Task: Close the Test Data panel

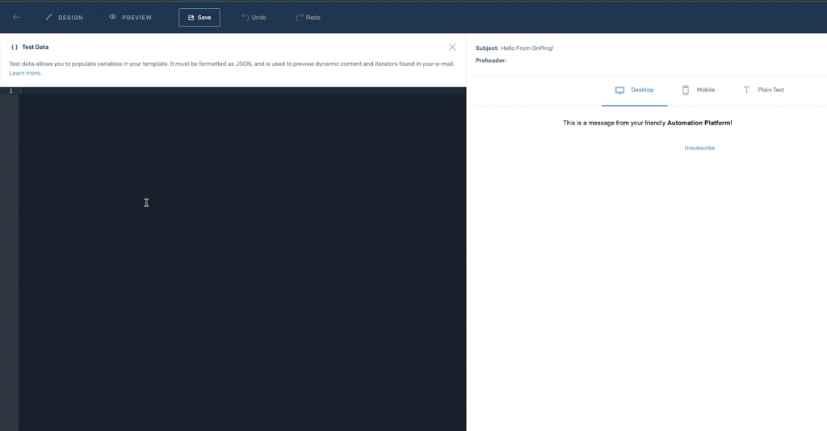Action: coord(452,48)
